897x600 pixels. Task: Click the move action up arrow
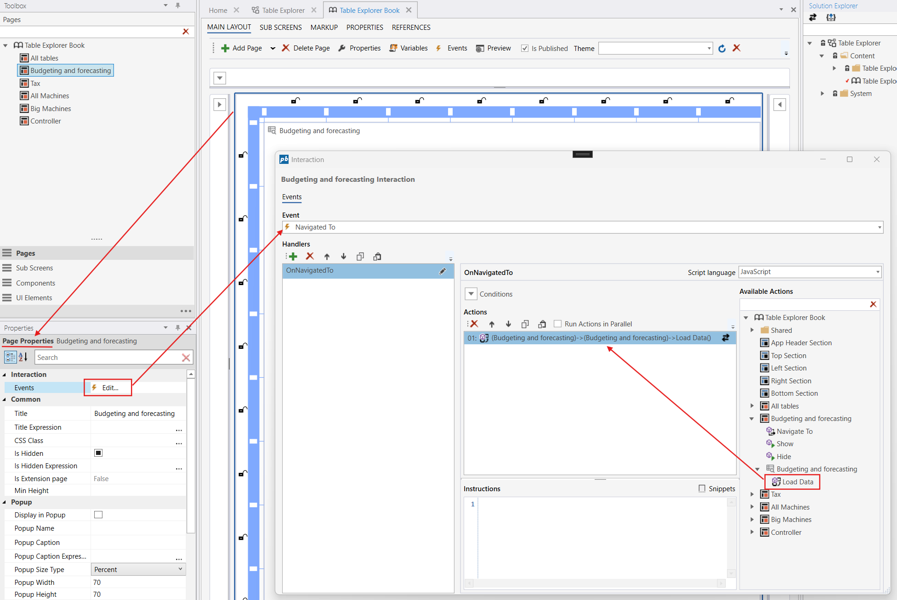pos(492,324)
